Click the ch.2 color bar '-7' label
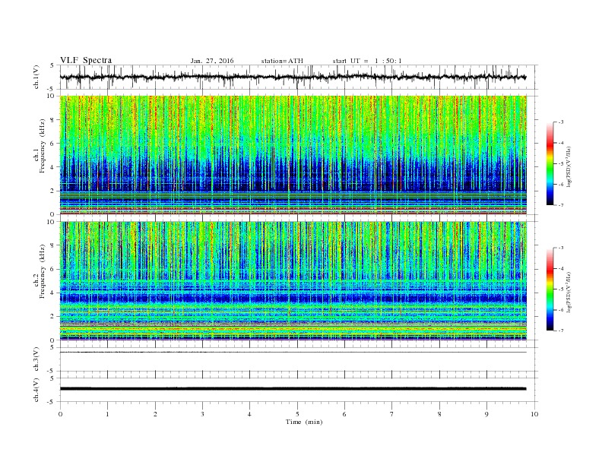 click(561, 331)
